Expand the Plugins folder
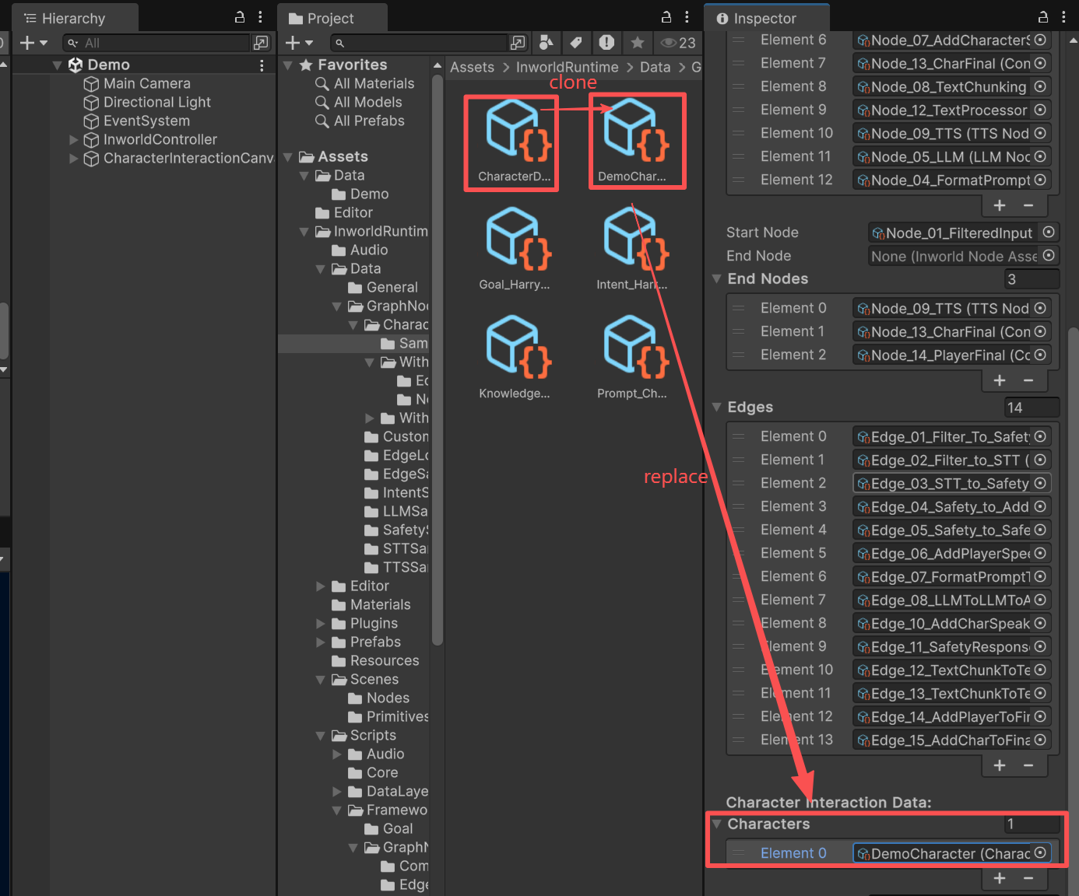Screen dimensions: 1079x896 320,624
